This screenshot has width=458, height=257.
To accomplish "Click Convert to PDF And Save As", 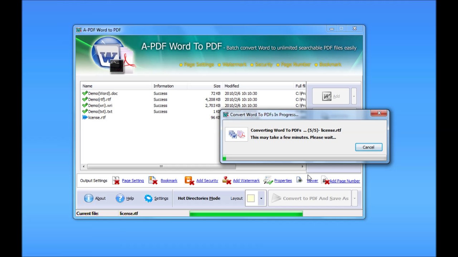I will pyautogui.click(x=310, y=198).
